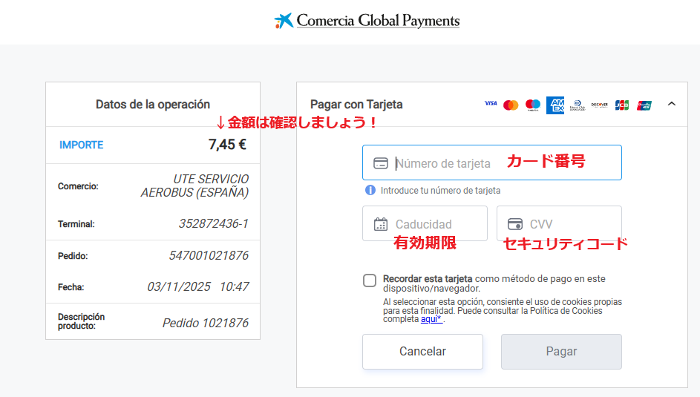Click the Comercia Global Payments logo
This screenshot has width=700, height=397.
click(367, 21)
